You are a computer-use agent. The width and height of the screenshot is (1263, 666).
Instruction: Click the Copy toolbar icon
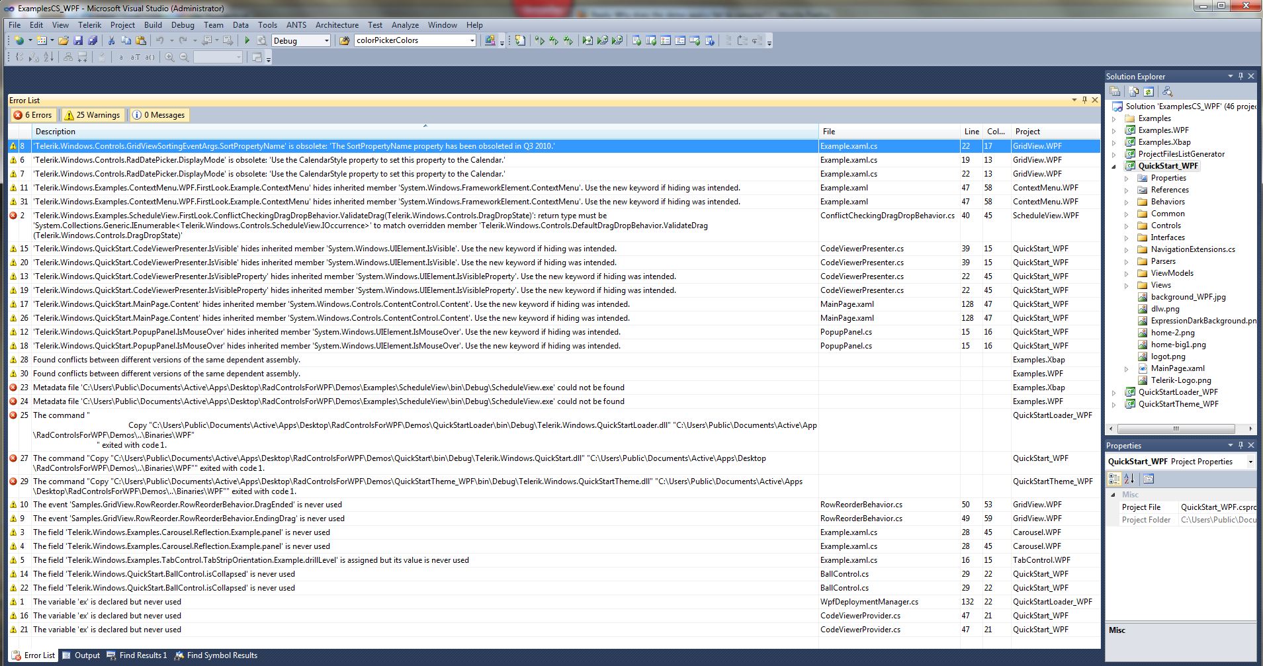(x=126, y=40)
